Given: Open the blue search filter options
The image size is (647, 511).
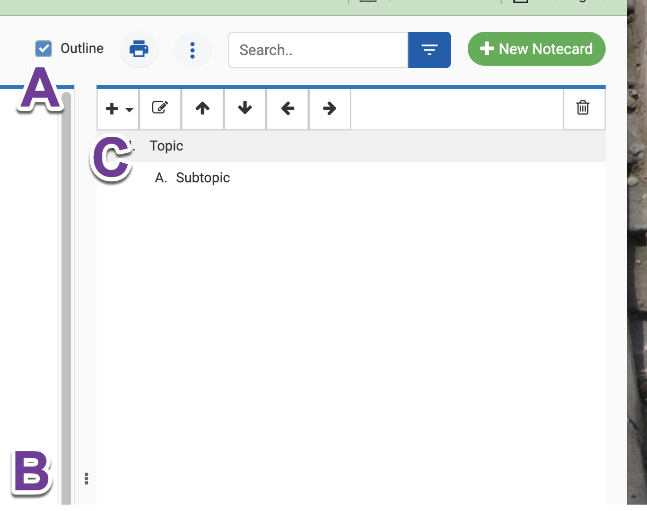Looking at the screenshot, I should pyautogui.click(x=429, y=50).
